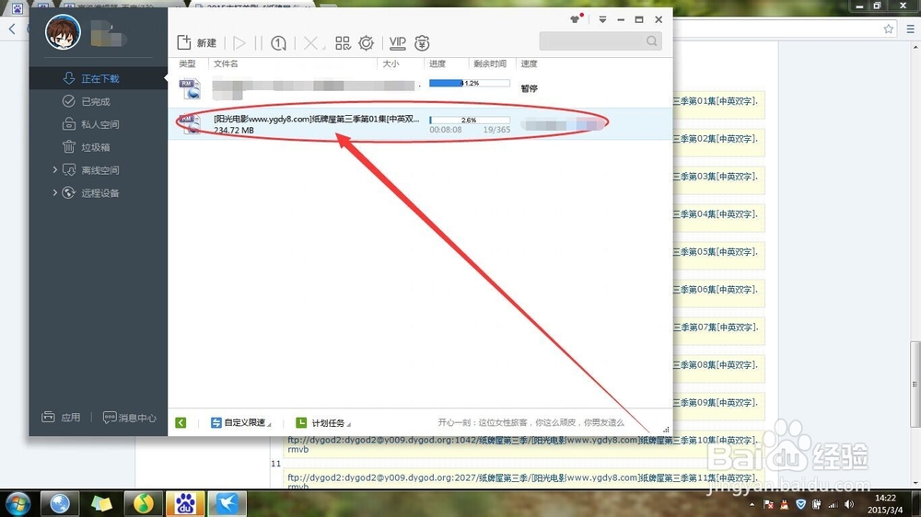Click the bookmark star in browser
The width and height of the screenshot is (921, 517).
pyautogui.click(x=888, y=29)
